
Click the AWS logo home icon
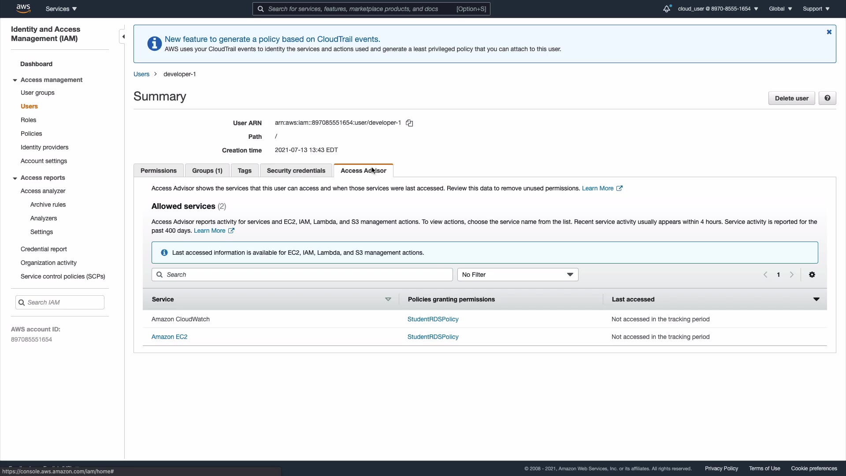click(23, 8)
